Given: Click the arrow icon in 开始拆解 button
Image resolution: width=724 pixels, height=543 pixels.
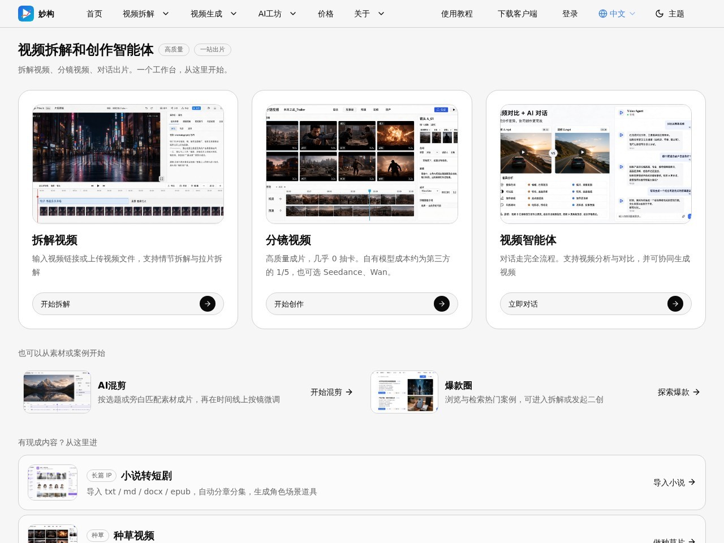Looking at the screenshot, I should tap(208, 304).
